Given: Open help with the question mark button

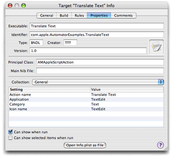Looking at the screenshot, I should tap(161, 145).
